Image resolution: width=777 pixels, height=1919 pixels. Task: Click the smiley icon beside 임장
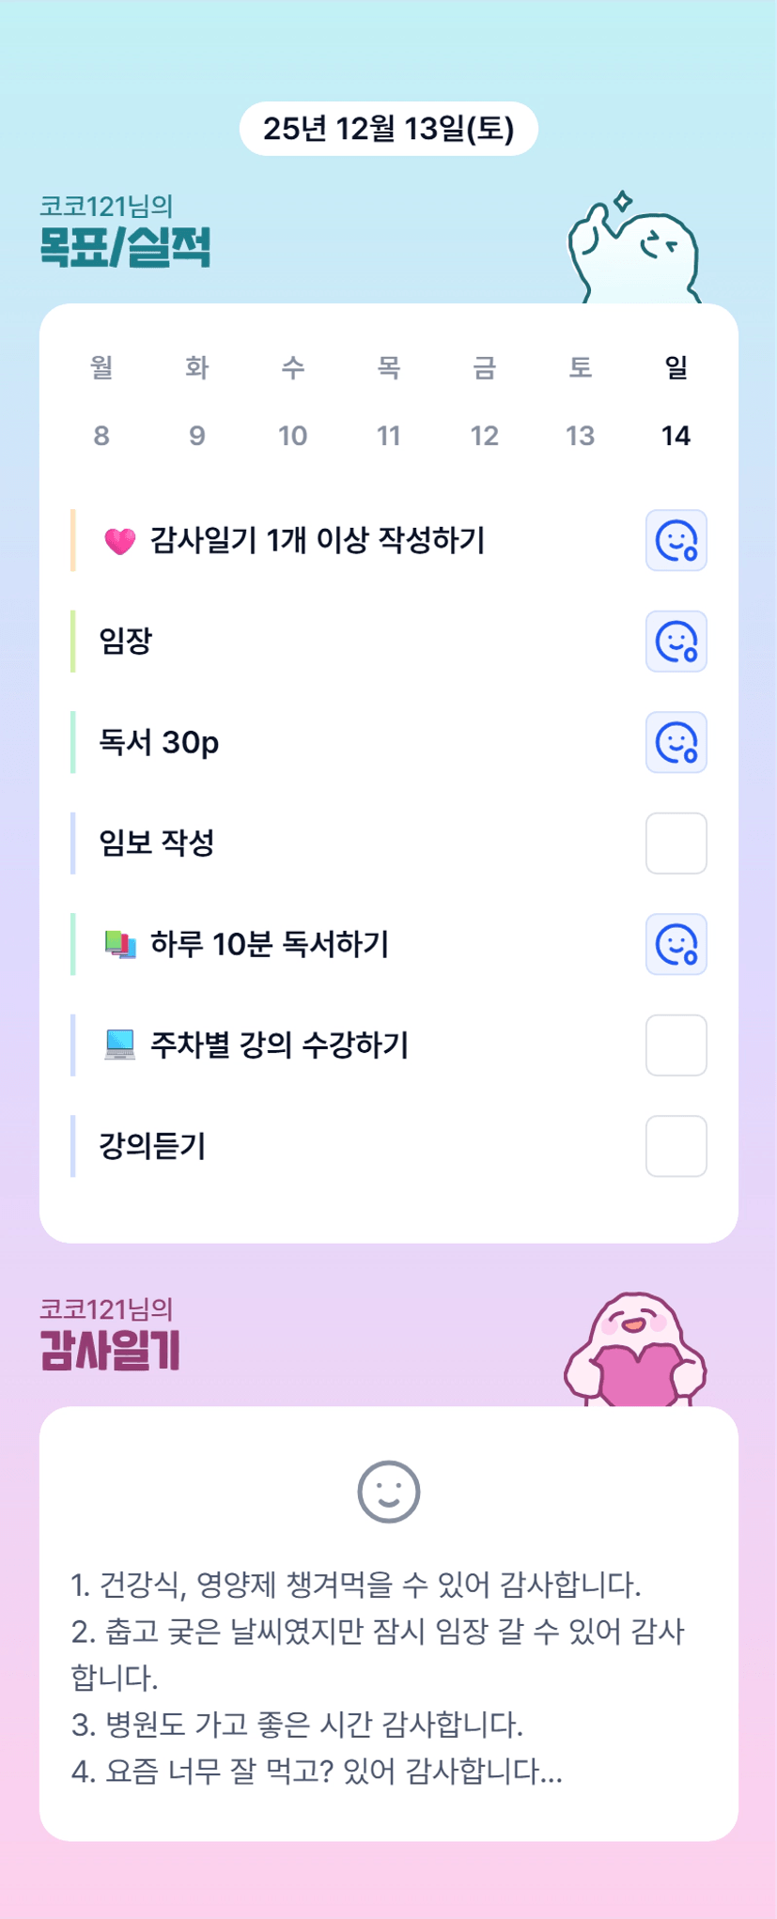click(x=676, y=642)
